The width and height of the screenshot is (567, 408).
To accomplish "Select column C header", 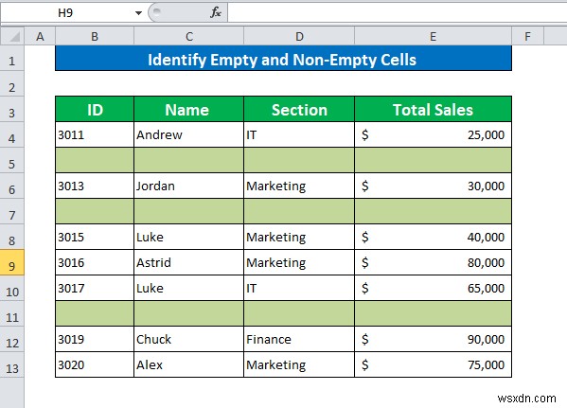I will click(188, 37).
